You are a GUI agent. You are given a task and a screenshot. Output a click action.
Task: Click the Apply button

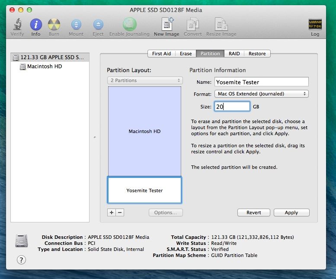(x=291, y=212)
